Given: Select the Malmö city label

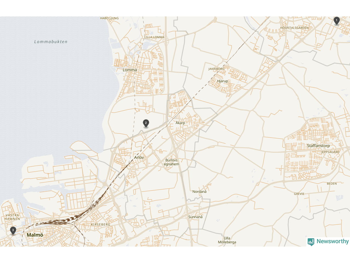Looking at the screenshot, I should (35, 235).
